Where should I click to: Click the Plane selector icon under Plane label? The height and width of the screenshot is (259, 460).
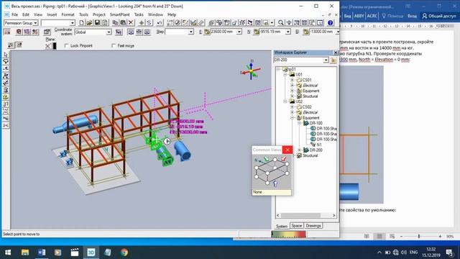coord(48,46)
